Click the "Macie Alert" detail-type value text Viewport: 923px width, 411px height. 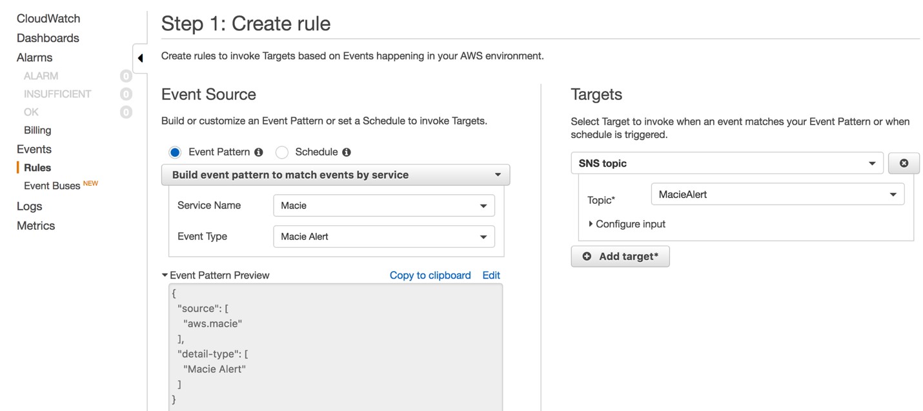tap(214, 369)
